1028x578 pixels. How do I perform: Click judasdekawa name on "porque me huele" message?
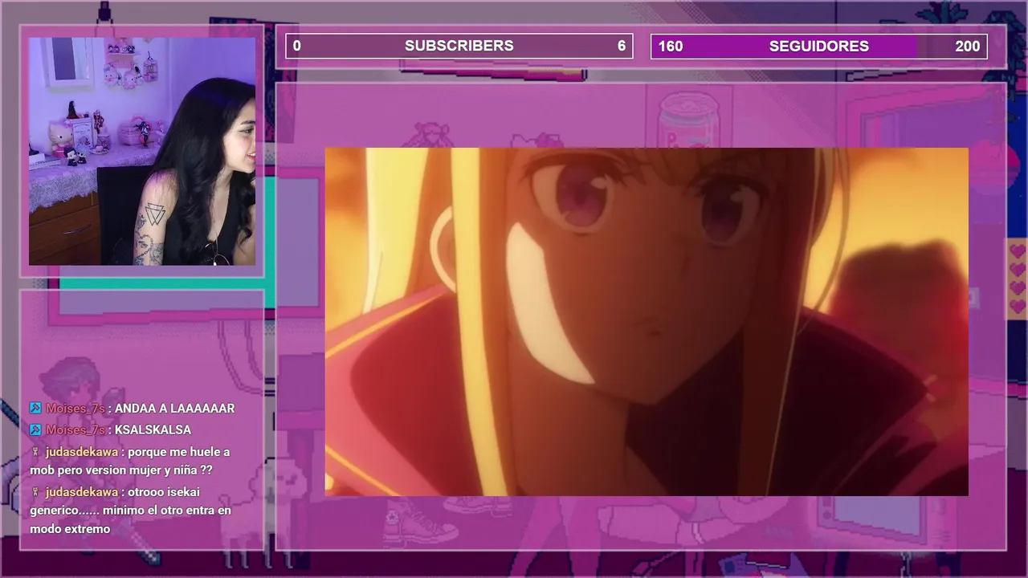click(x=81, y=452)
